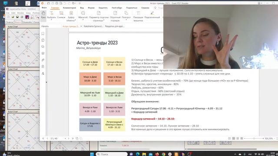Switch to the Раздатка для курс document tab
The height and width of the screenshot is (156, 278).
pos(115,26)
